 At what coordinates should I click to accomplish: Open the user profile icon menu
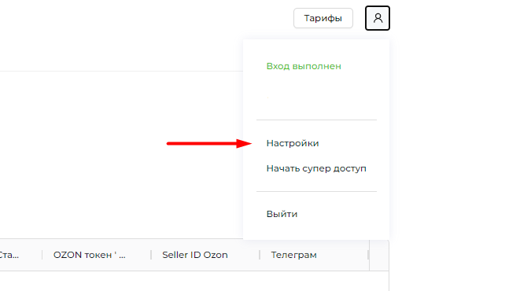(378, 18)
